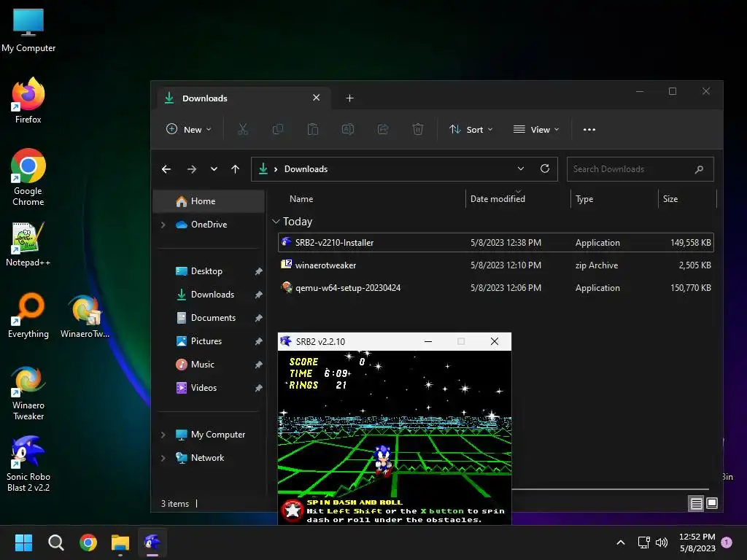Open Everything search desktop shortcut

[x=28, y=315]
